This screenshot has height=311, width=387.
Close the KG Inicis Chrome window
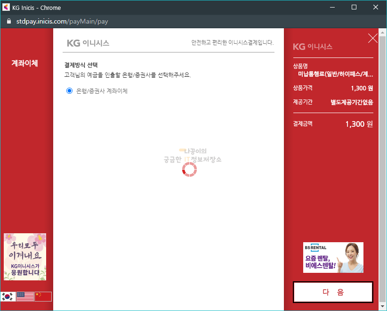coord(375,7)
